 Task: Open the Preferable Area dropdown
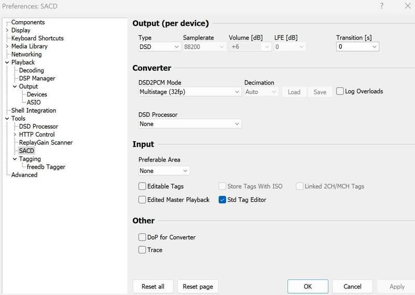tap(164, 170)
